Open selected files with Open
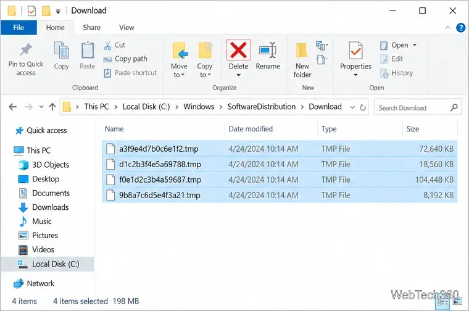 (x=394, y=45)
